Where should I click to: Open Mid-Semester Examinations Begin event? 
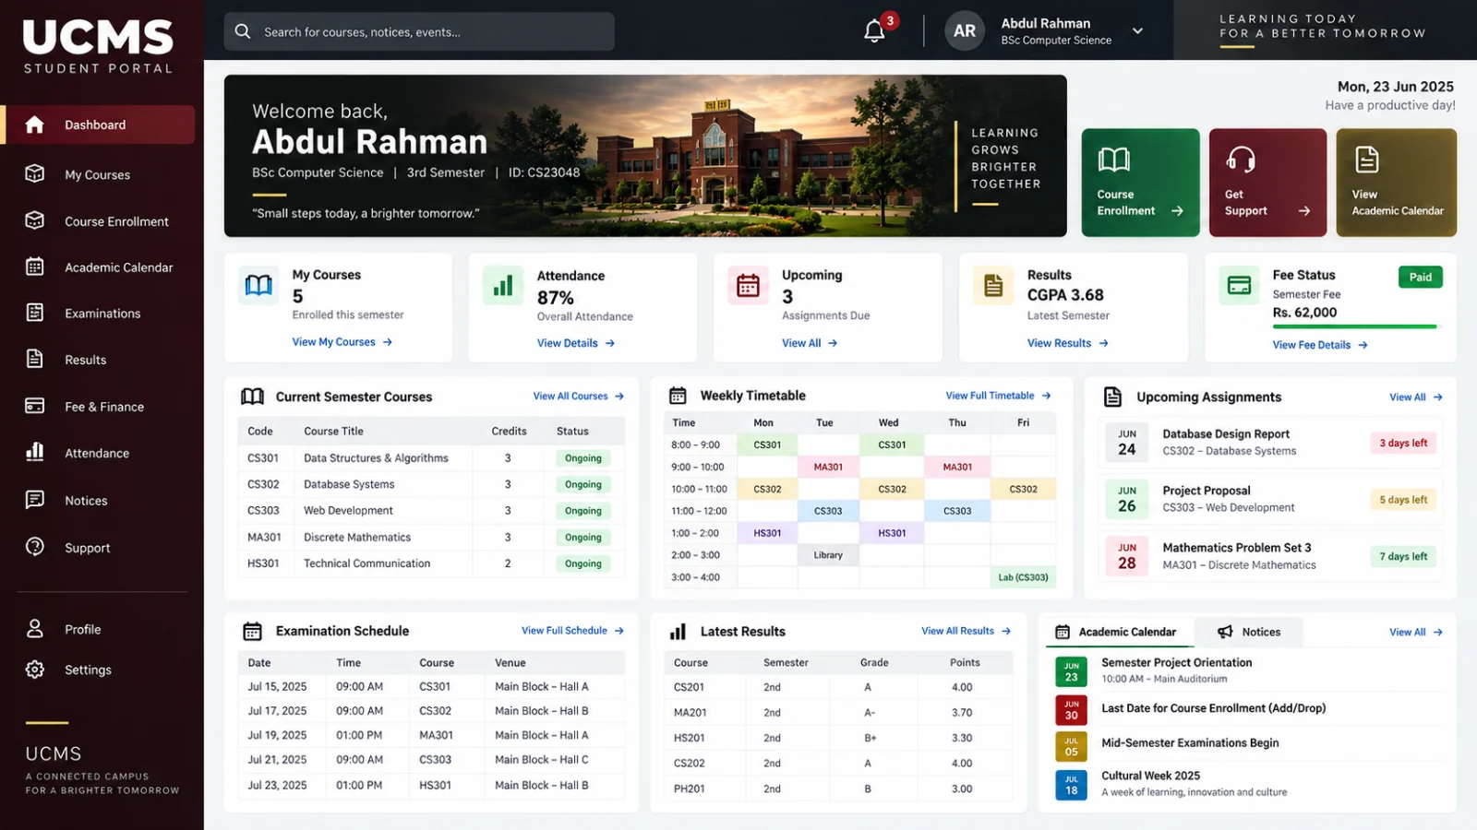pos(1248,743)
